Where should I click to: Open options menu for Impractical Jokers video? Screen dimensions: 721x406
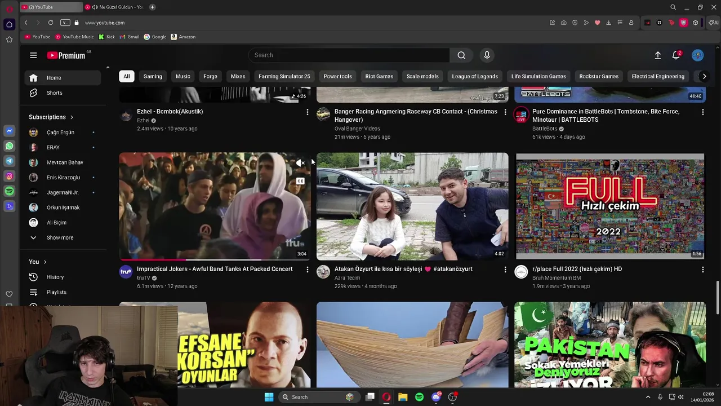point(307,270)
